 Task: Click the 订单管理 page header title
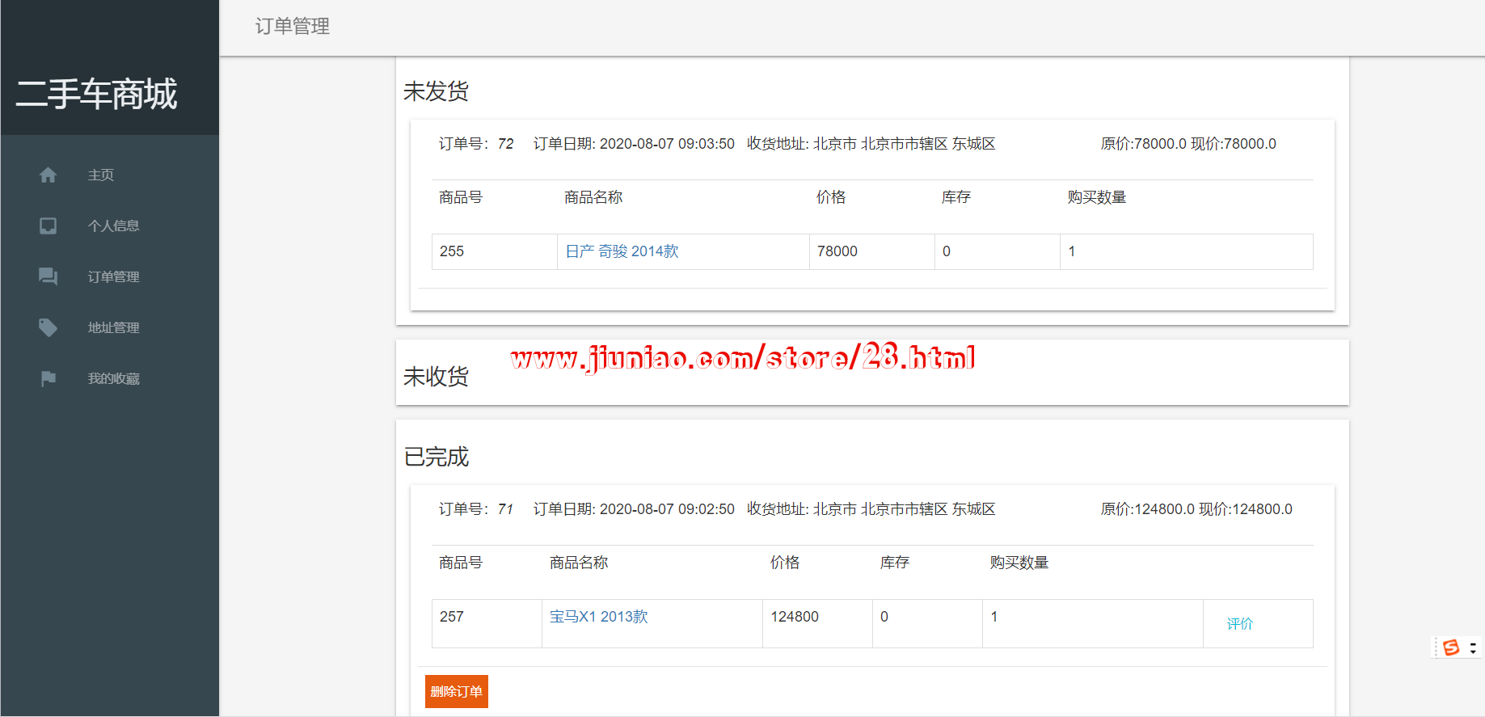[x=292, y=27]
